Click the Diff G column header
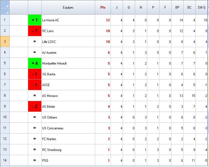Viewport: 209px width, 167px height. [x=202, y=7]
